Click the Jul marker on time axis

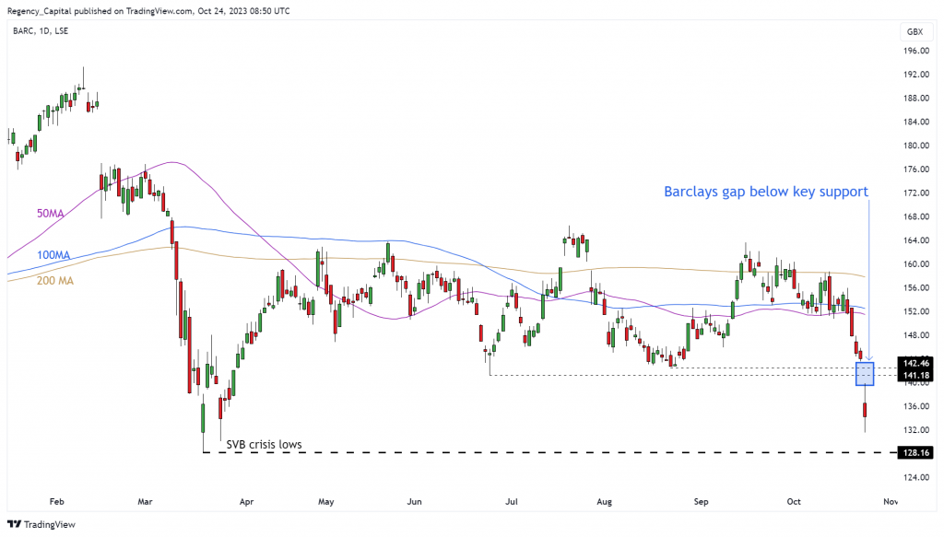(x=510, y=504)
